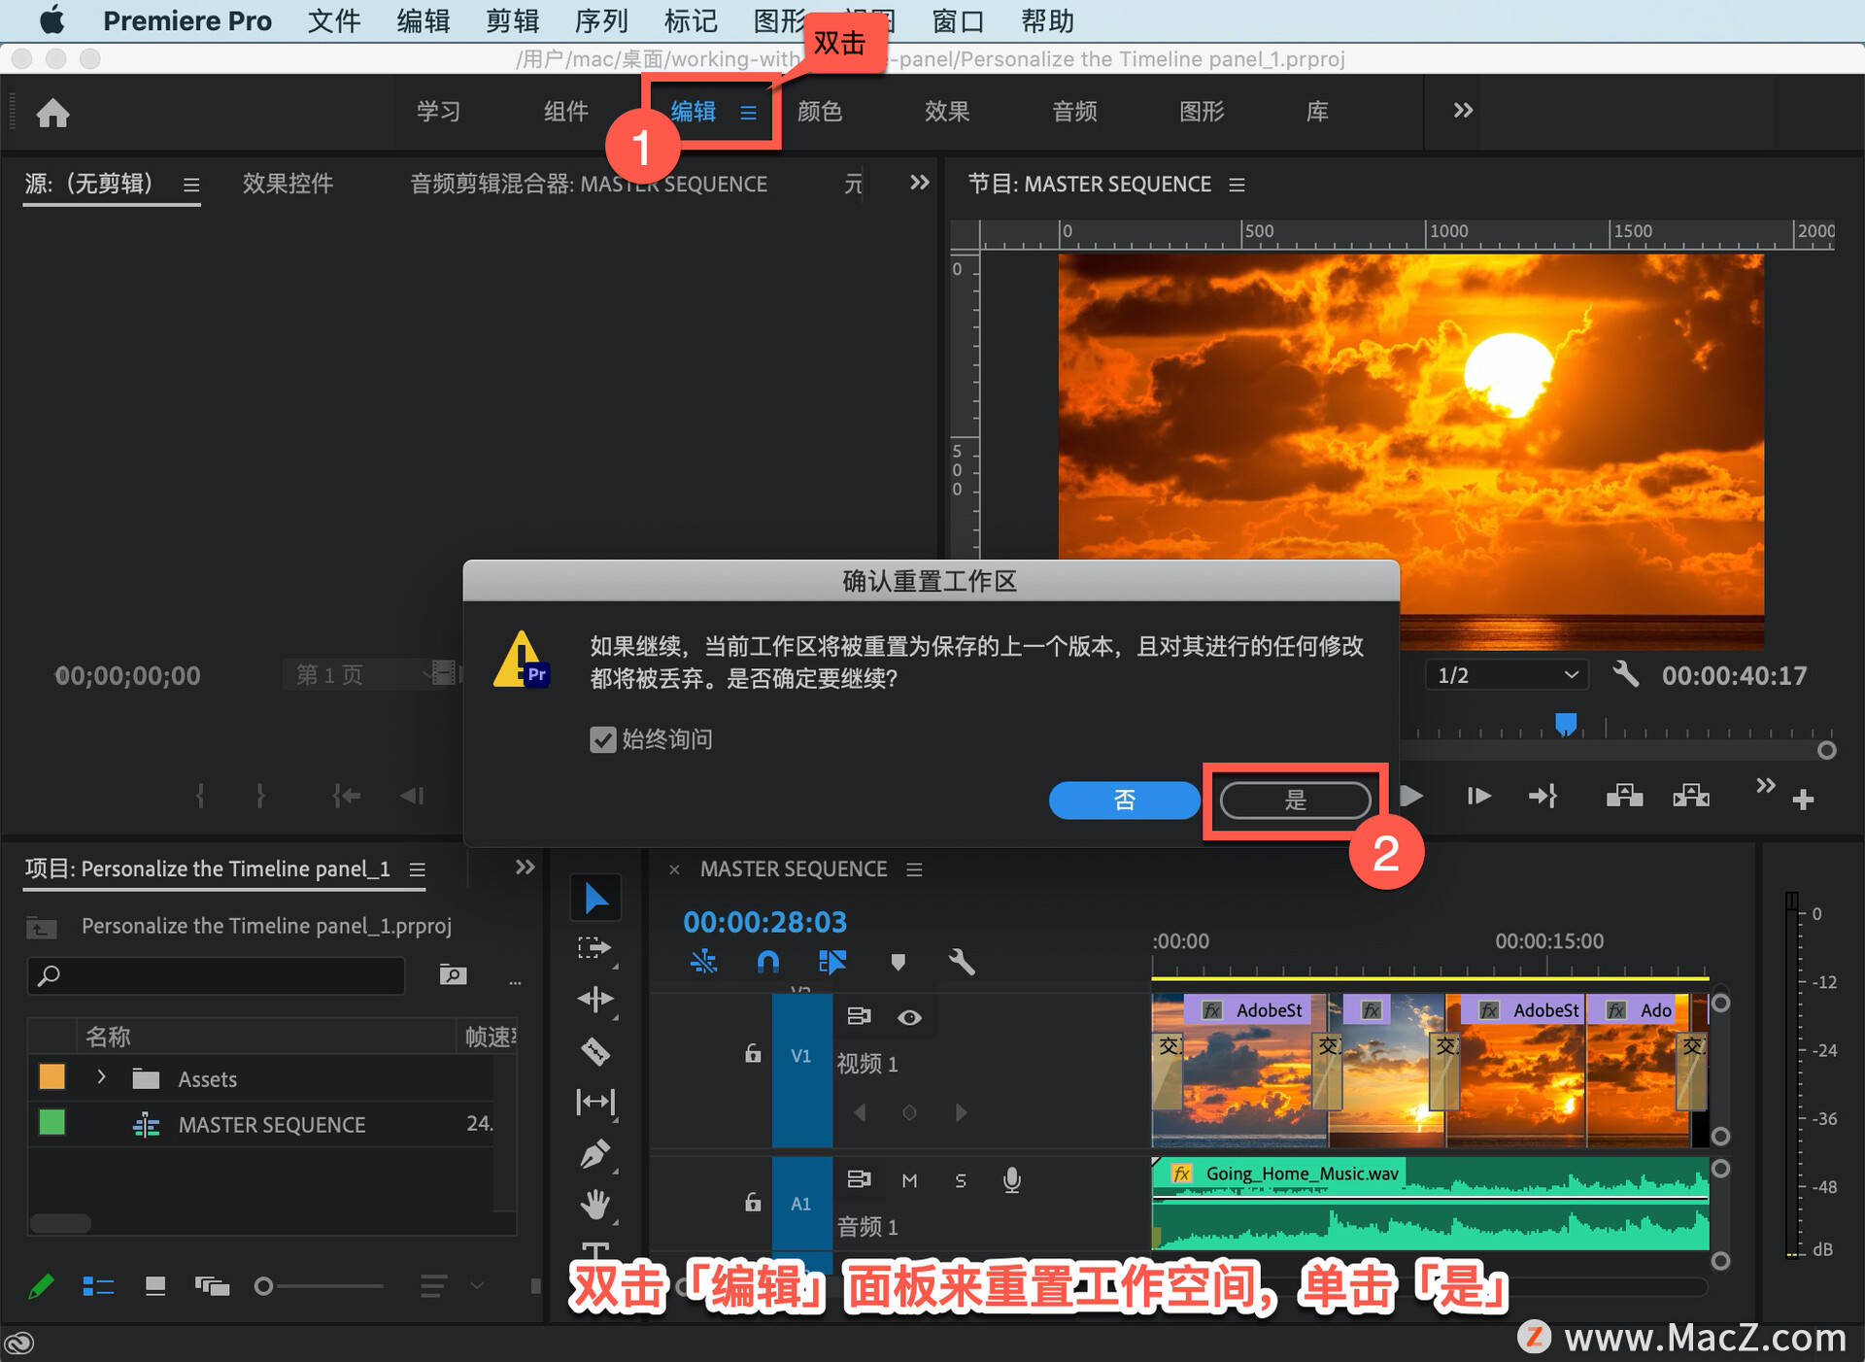
Task: Switch to the 颜色 workspace tab
Action: (819, 112)
